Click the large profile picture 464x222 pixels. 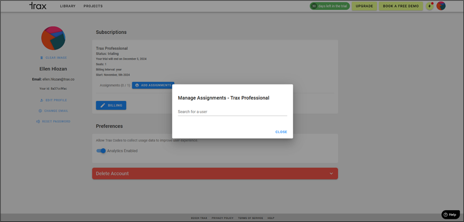coord(53,38)
